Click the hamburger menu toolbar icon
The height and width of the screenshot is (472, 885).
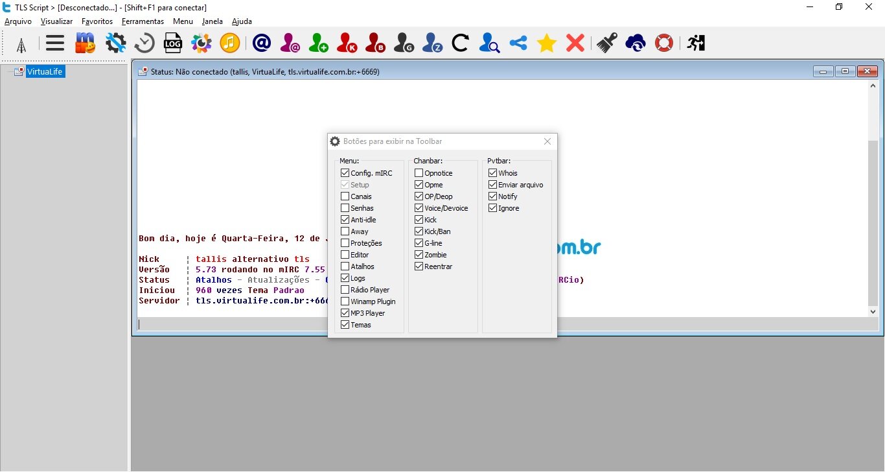point(55,43)
